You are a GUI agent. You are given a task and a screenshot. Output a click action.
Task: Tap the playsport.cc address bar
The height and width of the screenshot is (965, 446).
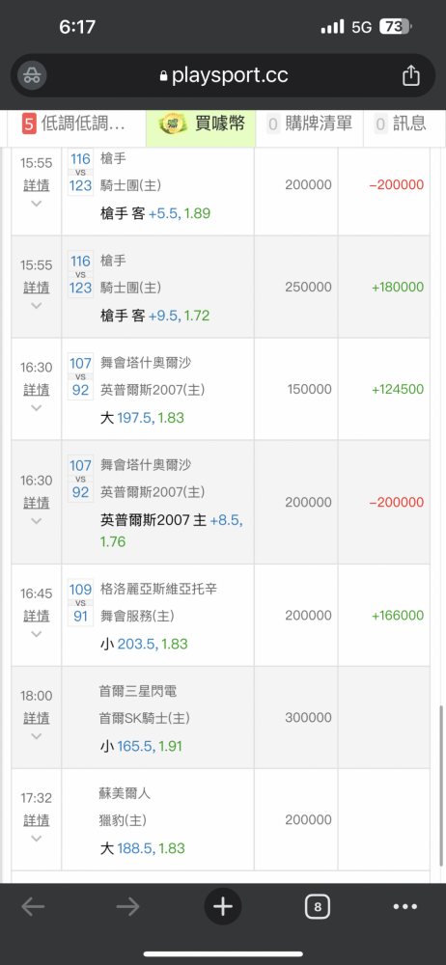coord(223,75)
